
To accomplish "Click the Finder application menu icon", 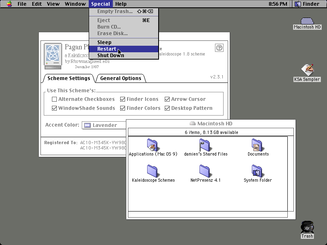I will pyautogui.click(x=298, y=4).
